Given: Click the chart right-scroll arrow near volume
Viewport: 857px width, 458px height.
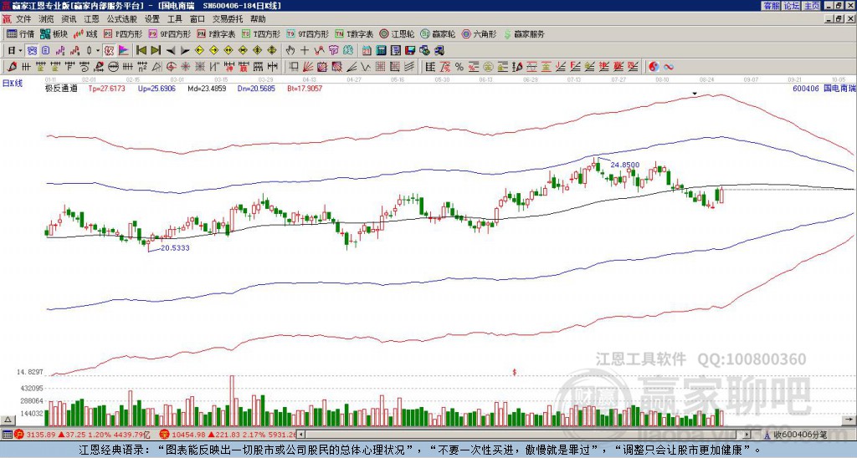Looking at the screenshot, I should [x=849, y=420].
